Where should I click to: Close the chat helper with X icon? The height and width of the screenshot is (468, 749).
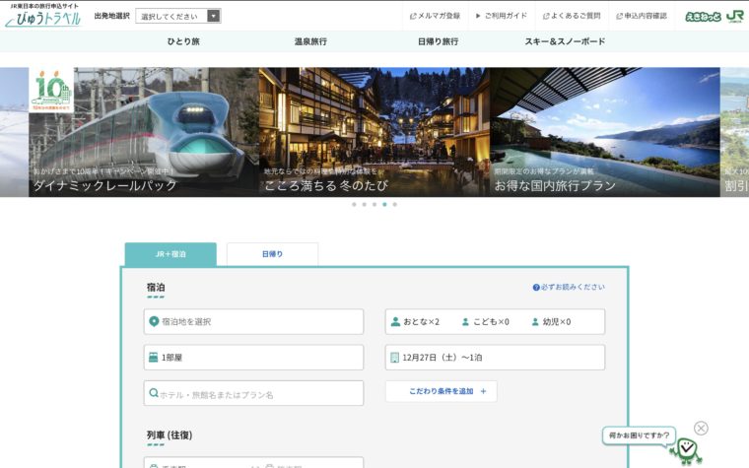(x=701, y=428)
